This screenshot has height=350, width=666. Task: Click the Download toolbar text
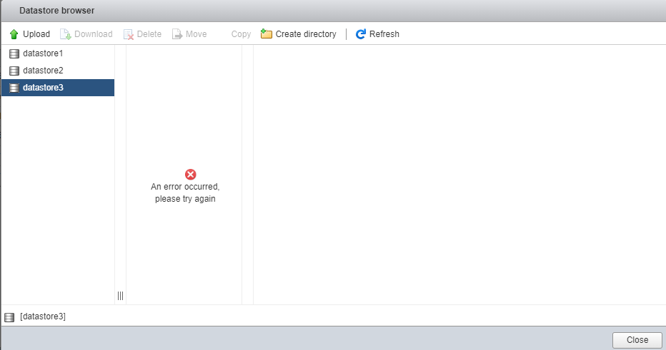point(94,34)
